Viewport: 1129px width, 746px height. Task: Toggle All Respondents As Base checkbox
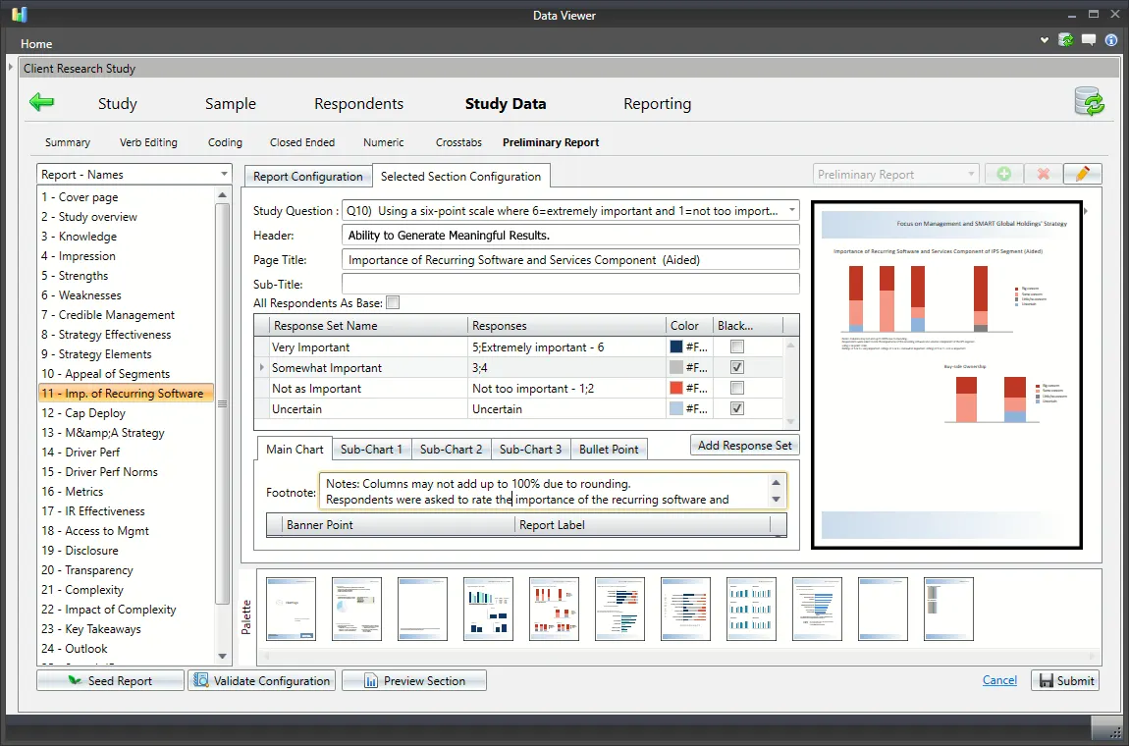[x=393, y=303]
